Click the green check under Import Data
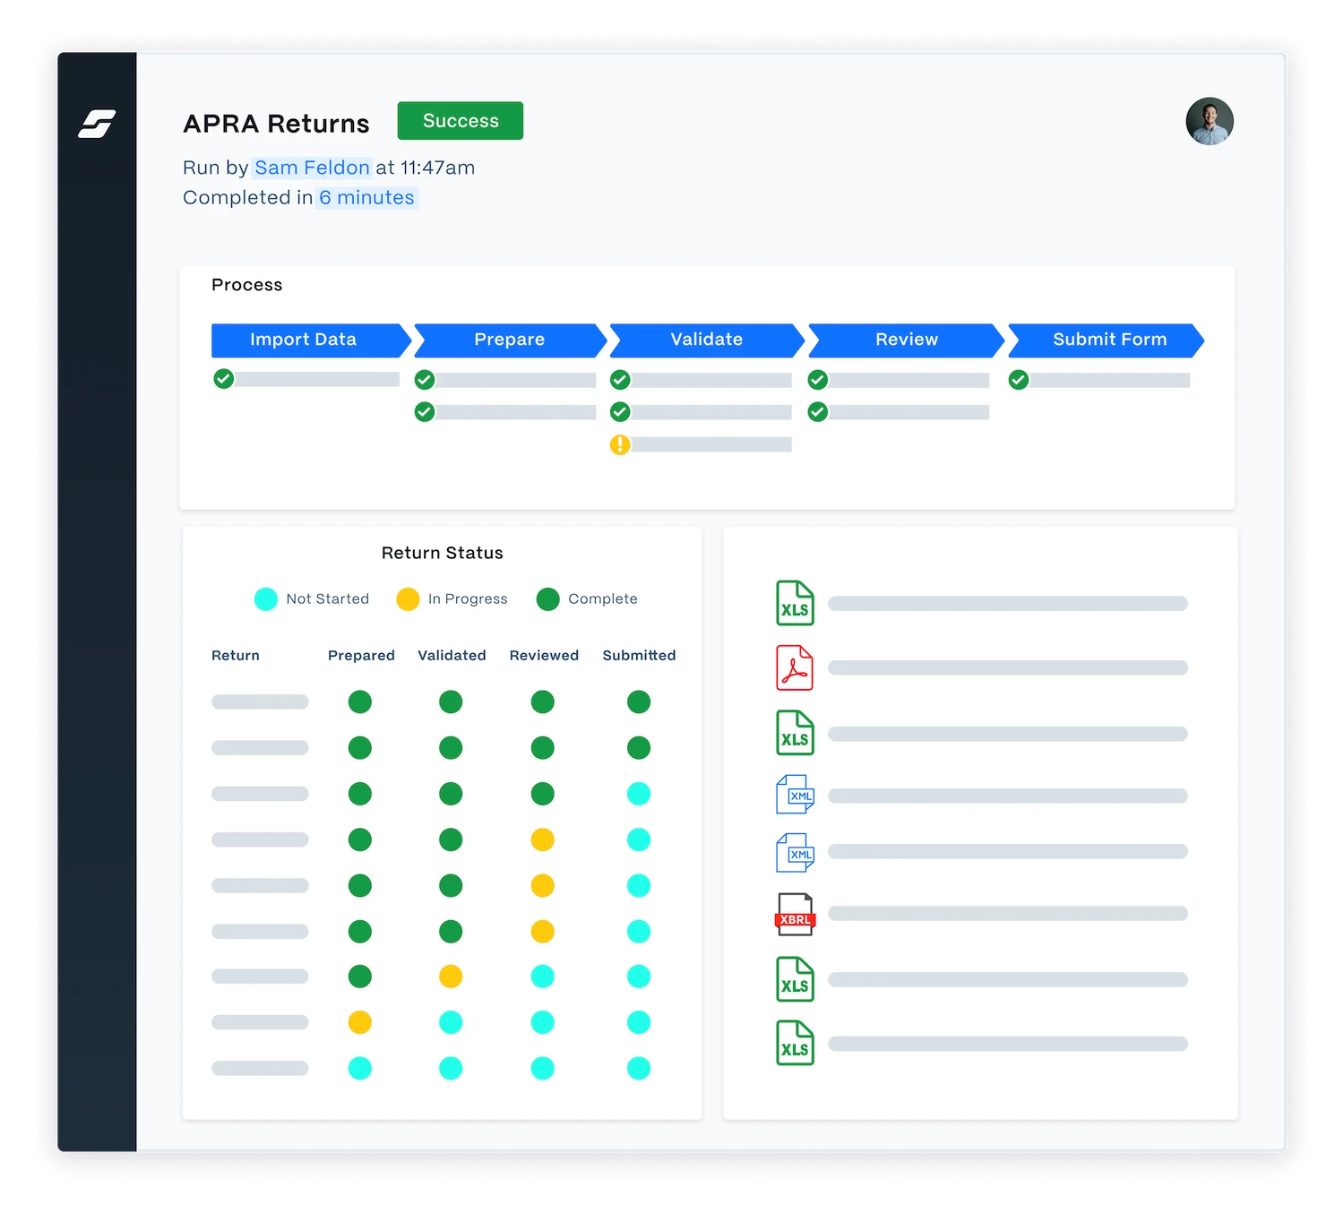 [224, 379]
